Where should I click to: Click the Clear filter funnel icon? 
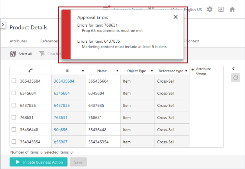(x=42, y=54)
